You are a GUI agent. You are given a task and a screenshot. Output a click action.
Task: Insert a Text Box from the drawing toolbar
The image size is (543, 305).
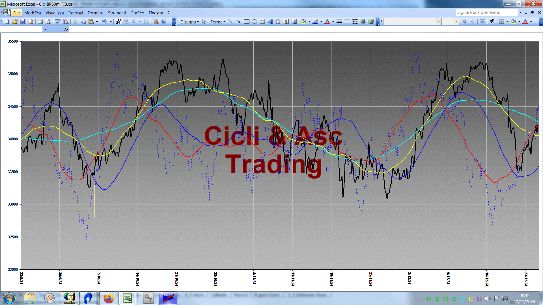click(262, 21)
